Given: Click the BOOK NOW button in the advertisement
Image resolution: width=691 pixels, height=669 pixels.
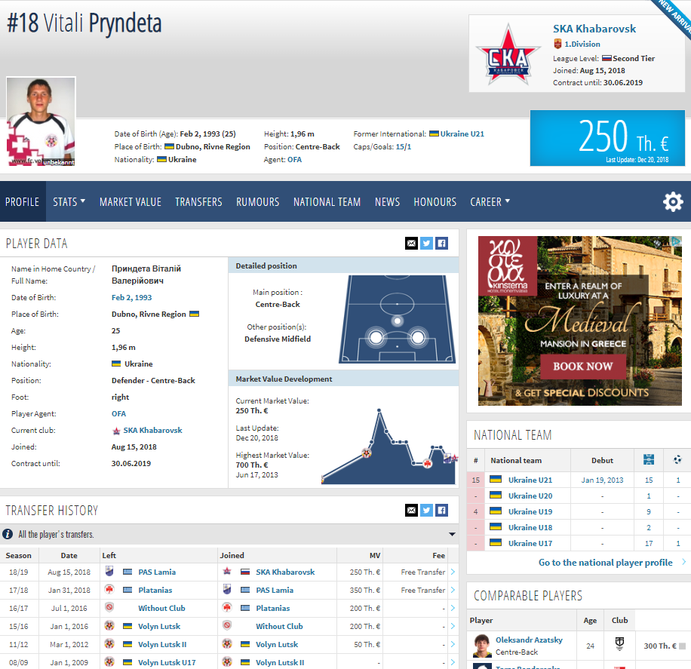Looking at the screenshot, I should click(583, 367).
